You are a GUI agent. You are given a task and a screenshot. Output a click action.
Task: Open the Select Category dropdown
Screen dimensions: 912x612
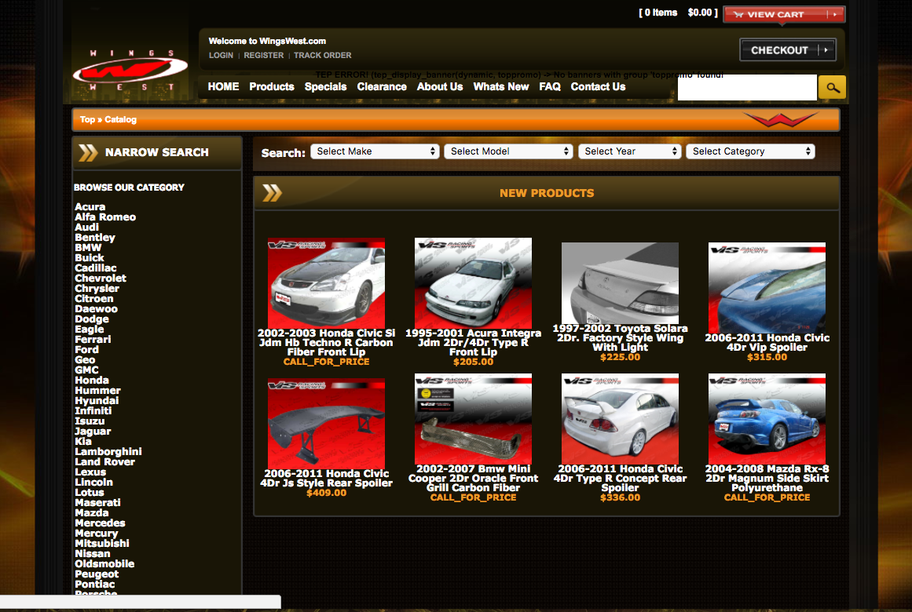750,151
